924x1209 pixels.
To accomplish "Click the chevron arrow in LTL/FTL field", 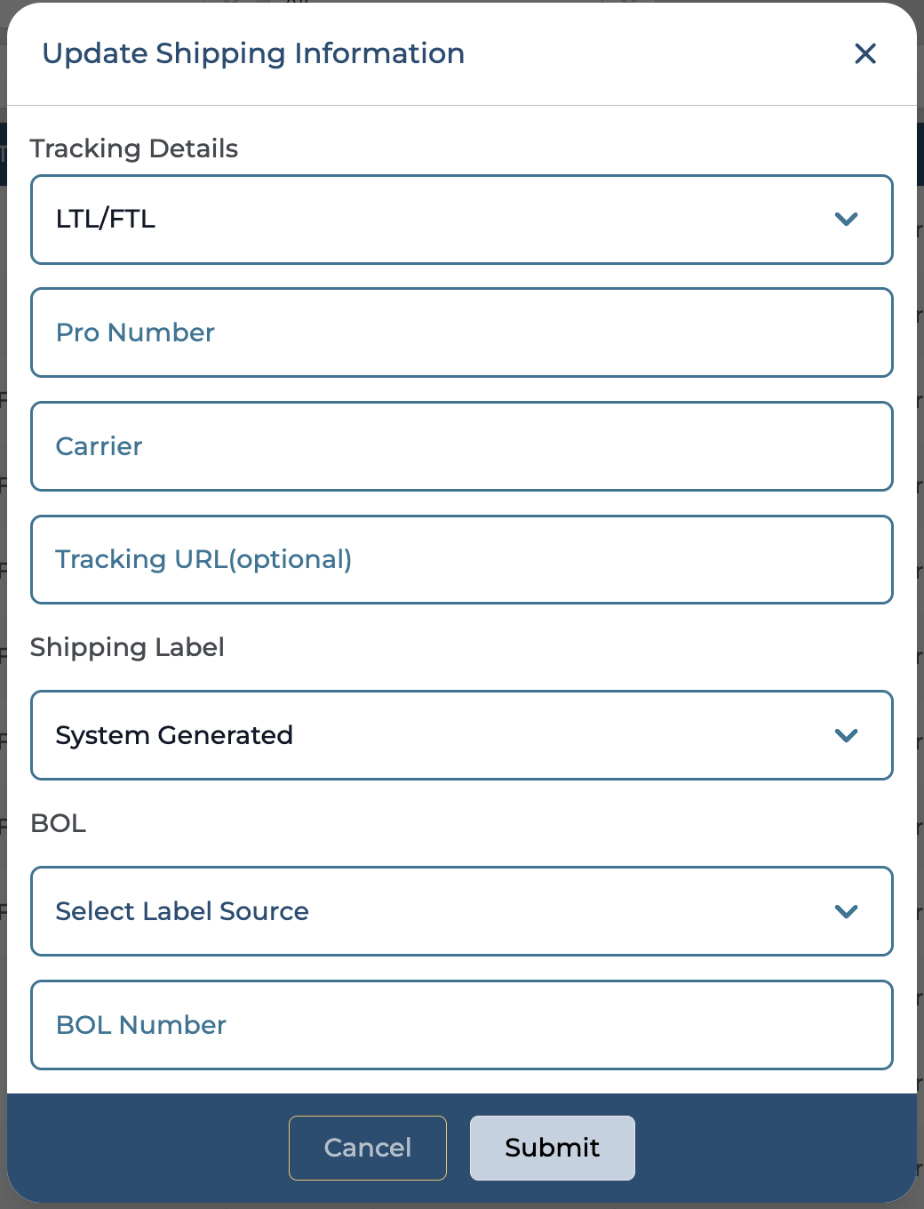I will click(x=846, y=219).
